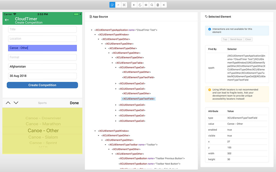The height and width of the screenshot is (172, 276).
Task: Click the Wi-Fi icon in phone status bar
Action: click(x=15, y=14)
